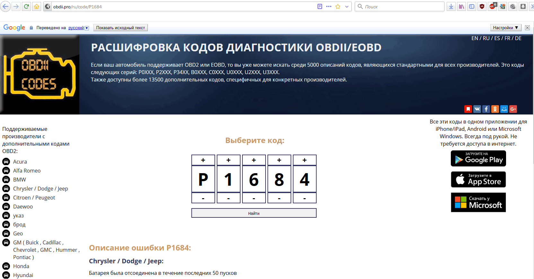This screenshot has width=534, height=279.
Task: Open the browser home page
Action: [37, 6]
